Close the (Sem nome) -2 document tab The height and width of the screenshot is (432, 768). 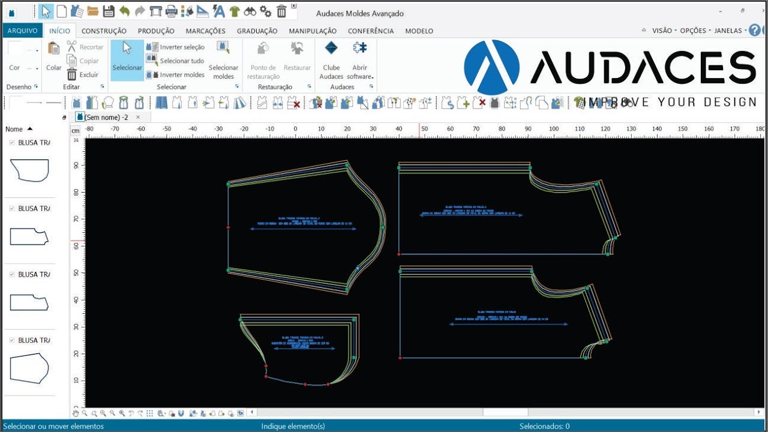(x=138, y=117)
